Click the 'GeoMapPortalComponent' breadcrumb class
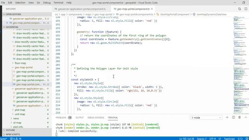This screenshot has width=249, height=140. [x=175, y=14]
